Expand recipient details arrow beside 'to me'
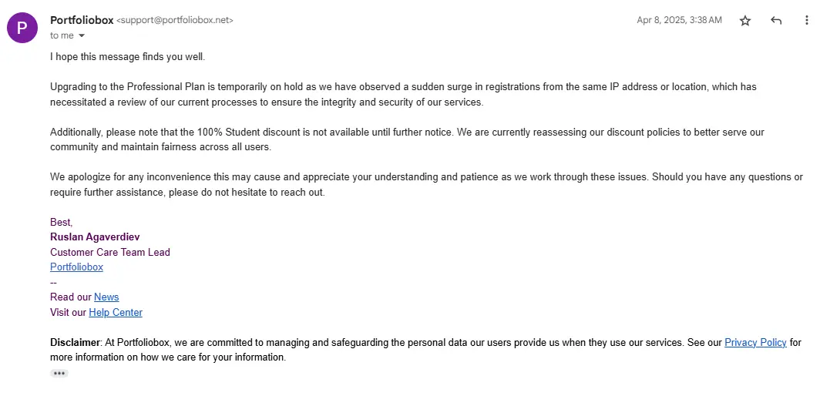The height and width of the screenshot is (396, 820). coord(82,35)
